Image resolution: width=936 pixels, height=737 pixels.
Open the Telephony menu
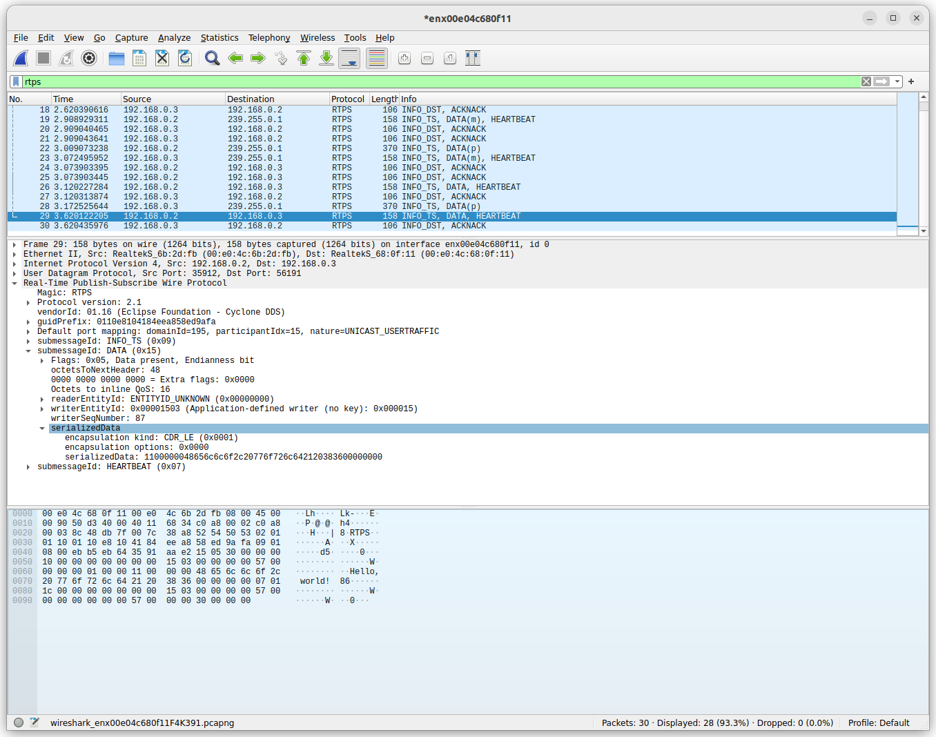[x=269, y=38]
